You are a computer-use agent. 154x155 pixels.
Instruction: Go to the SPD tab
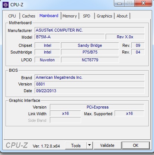[87, 16]
